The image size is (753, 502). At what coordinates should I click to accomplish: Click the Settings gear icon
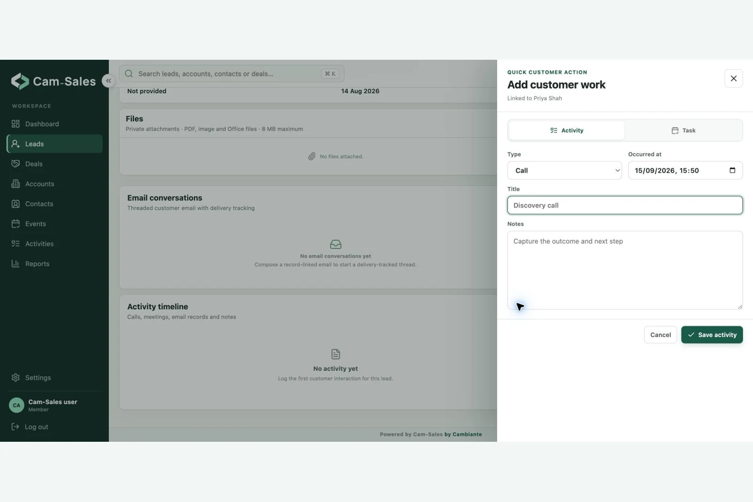(16, 378)
